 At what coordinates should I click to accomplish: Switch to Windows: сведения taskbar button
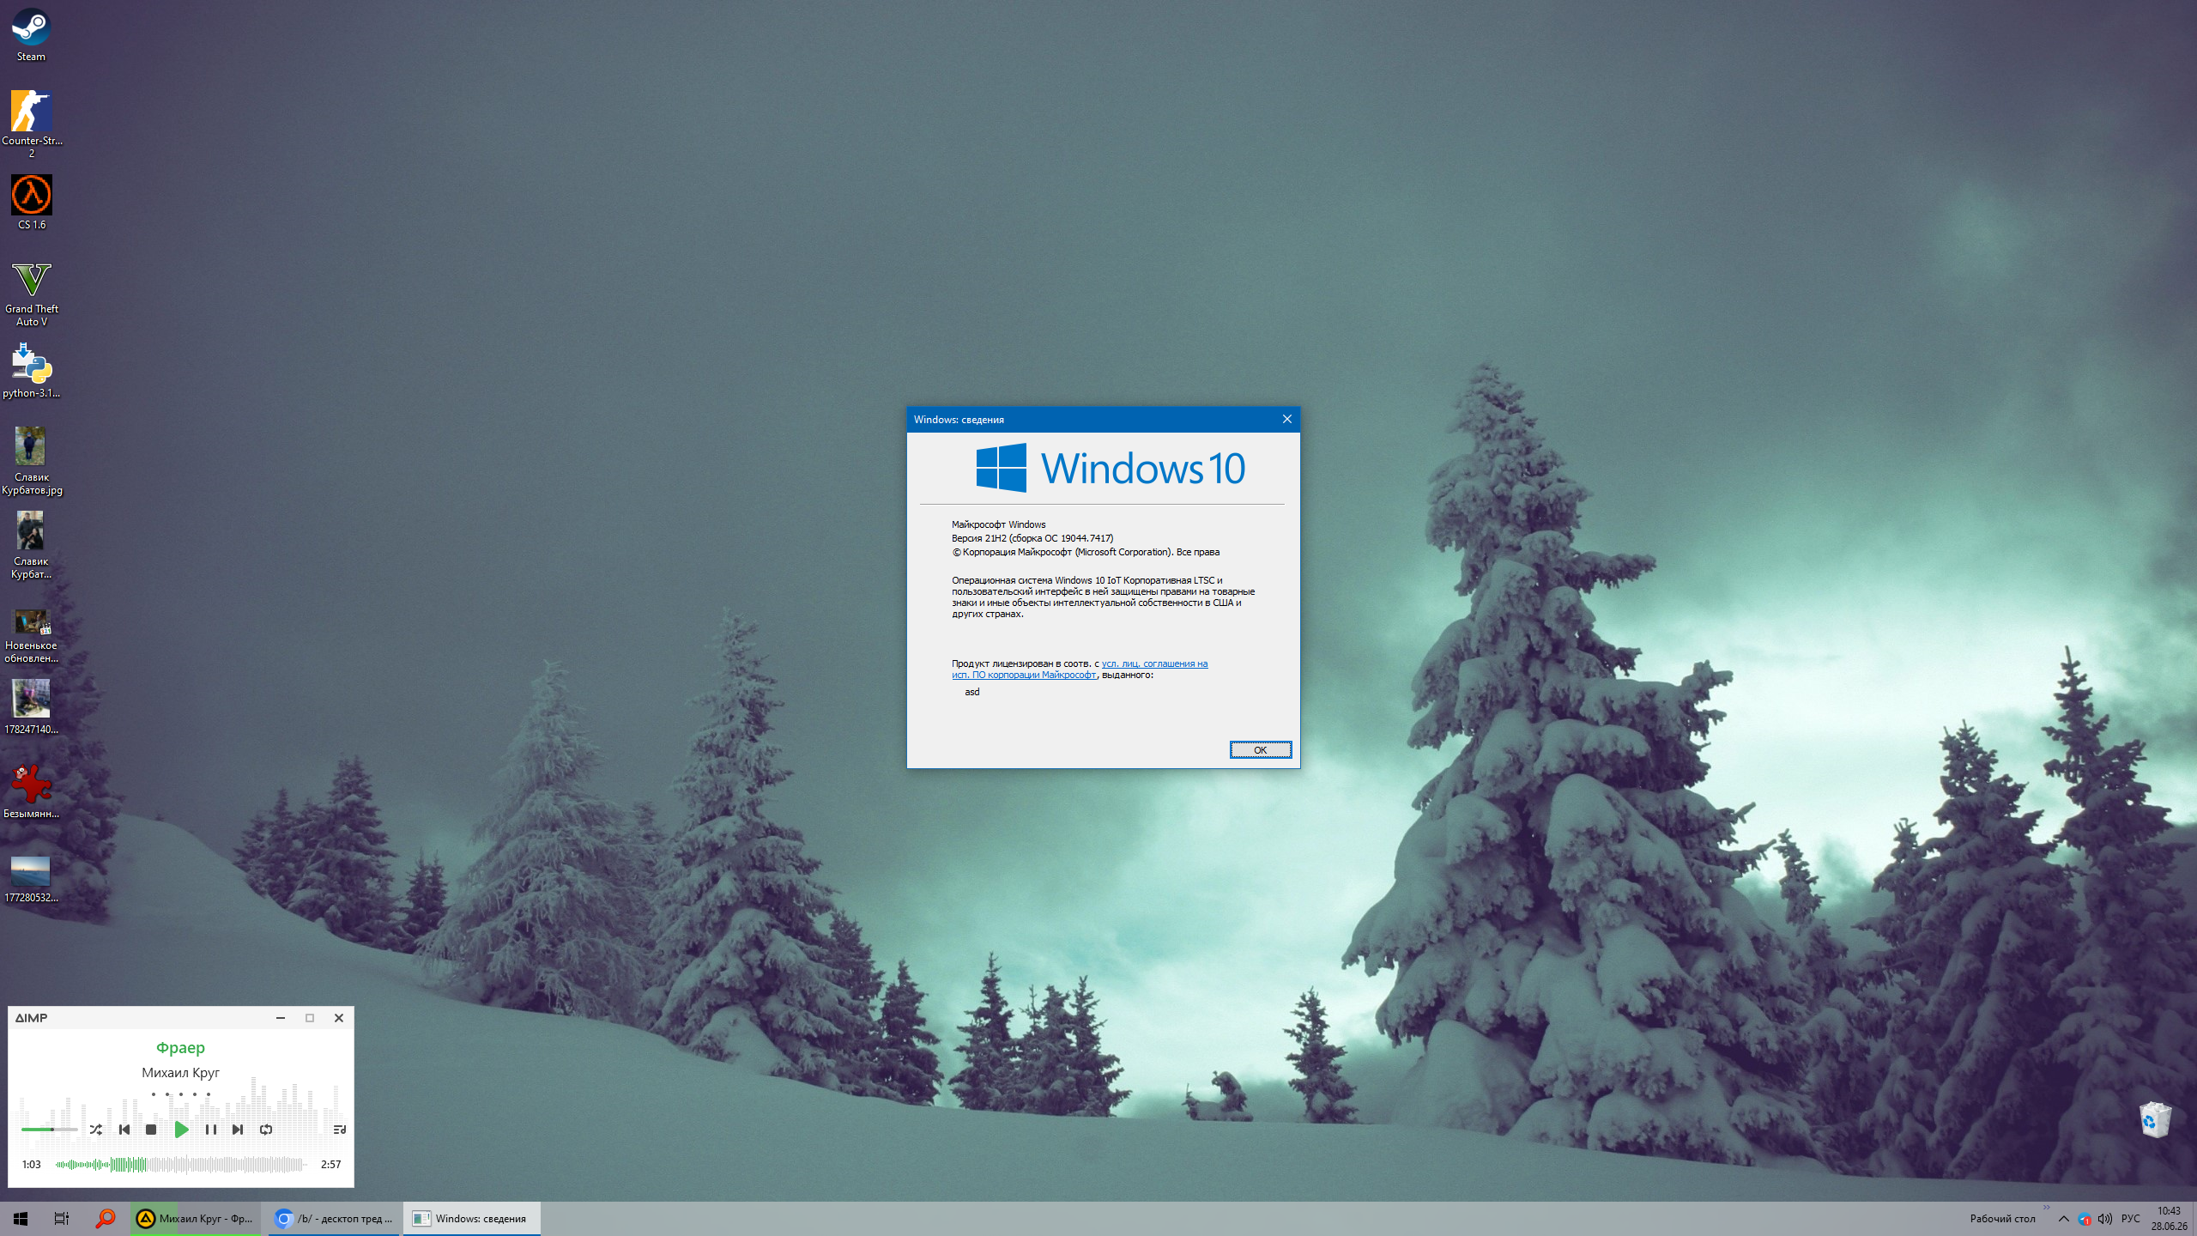[x=471, y=1219]
